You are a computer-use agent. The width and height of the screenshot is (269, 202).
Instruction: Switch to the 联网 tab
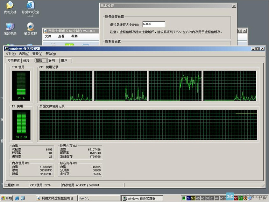coord(52,61)
